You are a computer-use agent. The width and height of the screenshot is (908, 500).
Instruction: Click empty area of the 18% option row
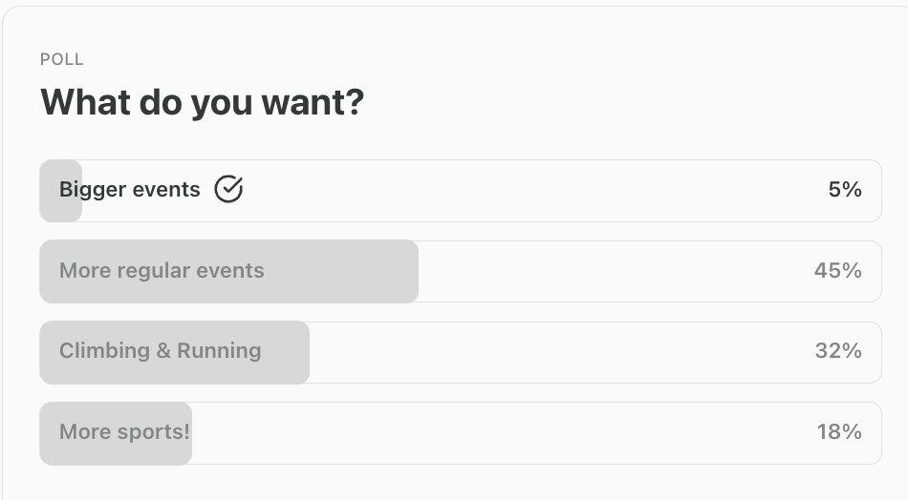[497, 432]
